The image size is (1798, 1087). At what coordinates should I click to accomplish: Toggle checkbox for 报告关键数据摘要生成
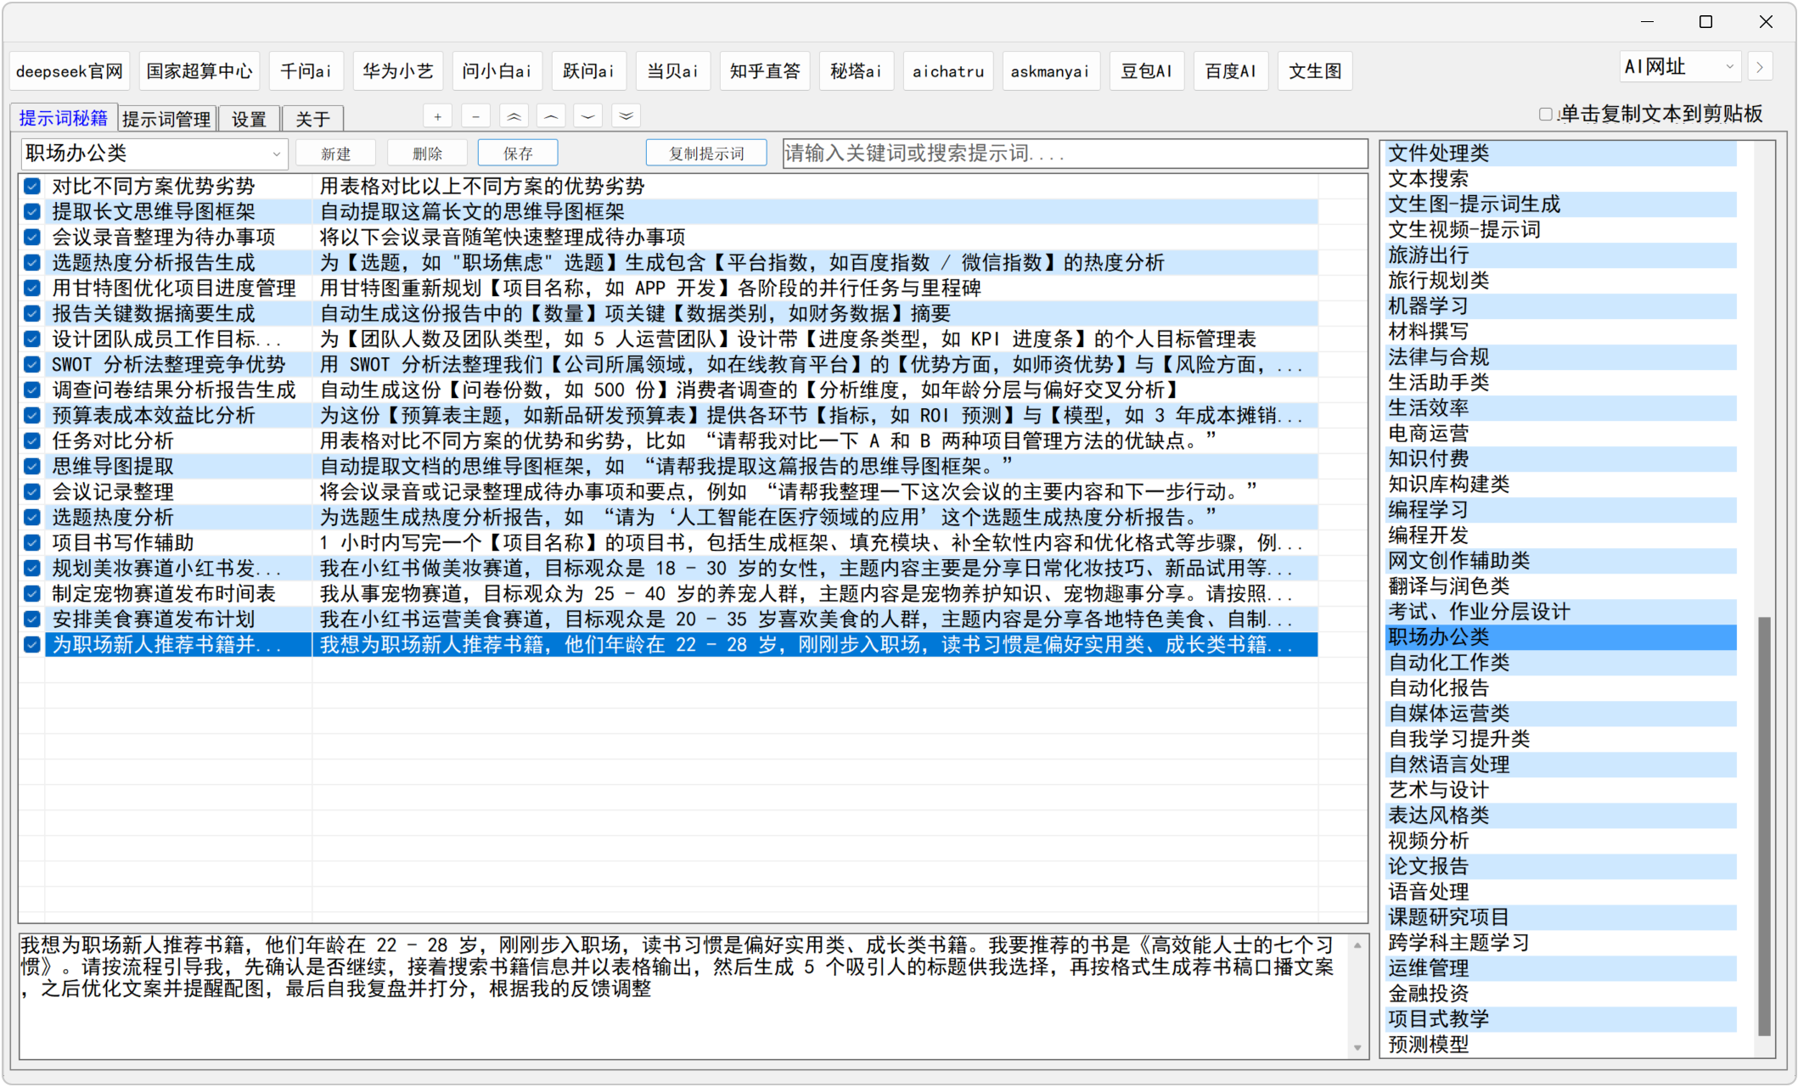click(32, 313)
